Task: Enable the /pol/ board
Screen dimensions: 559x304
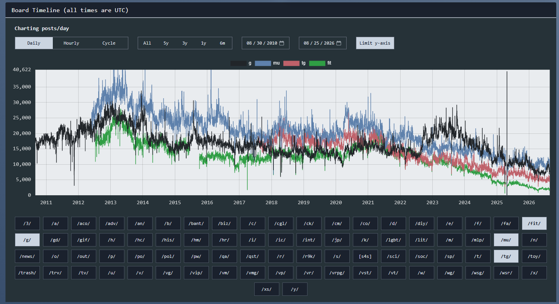Action: coord(168,256)
